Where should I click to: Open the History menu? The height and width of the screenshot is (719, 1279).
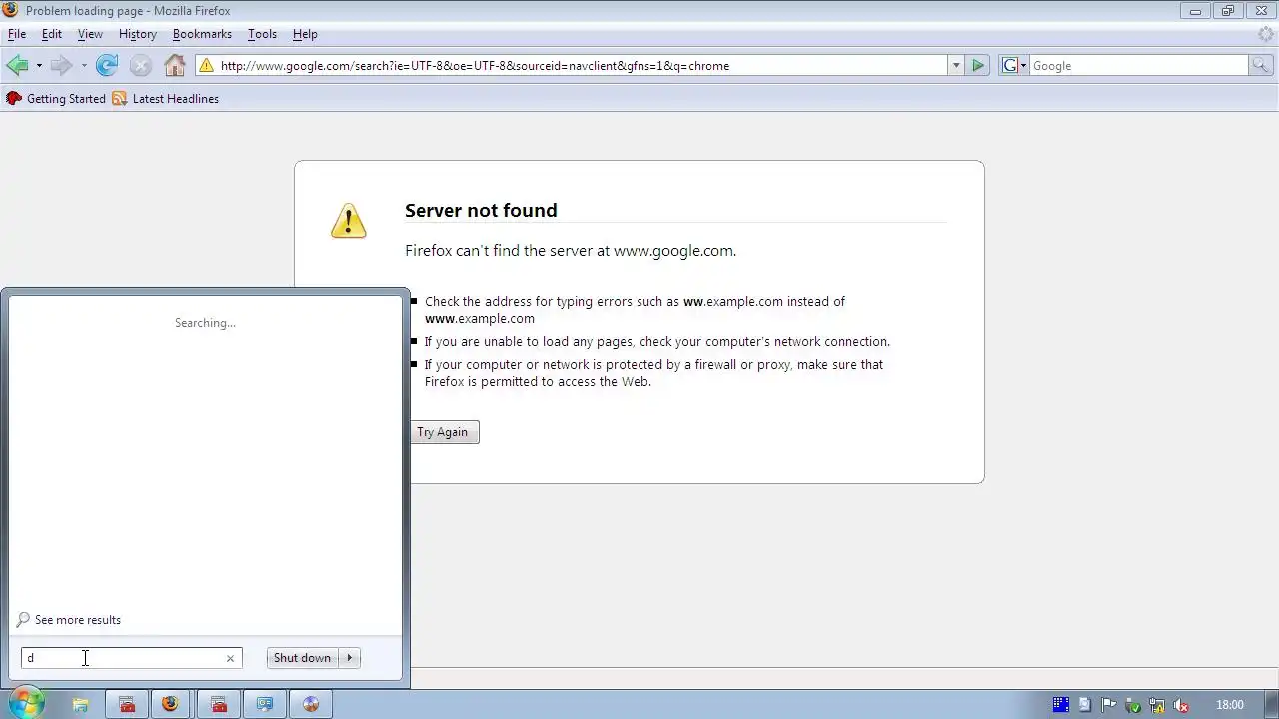(x=138, y=34)
